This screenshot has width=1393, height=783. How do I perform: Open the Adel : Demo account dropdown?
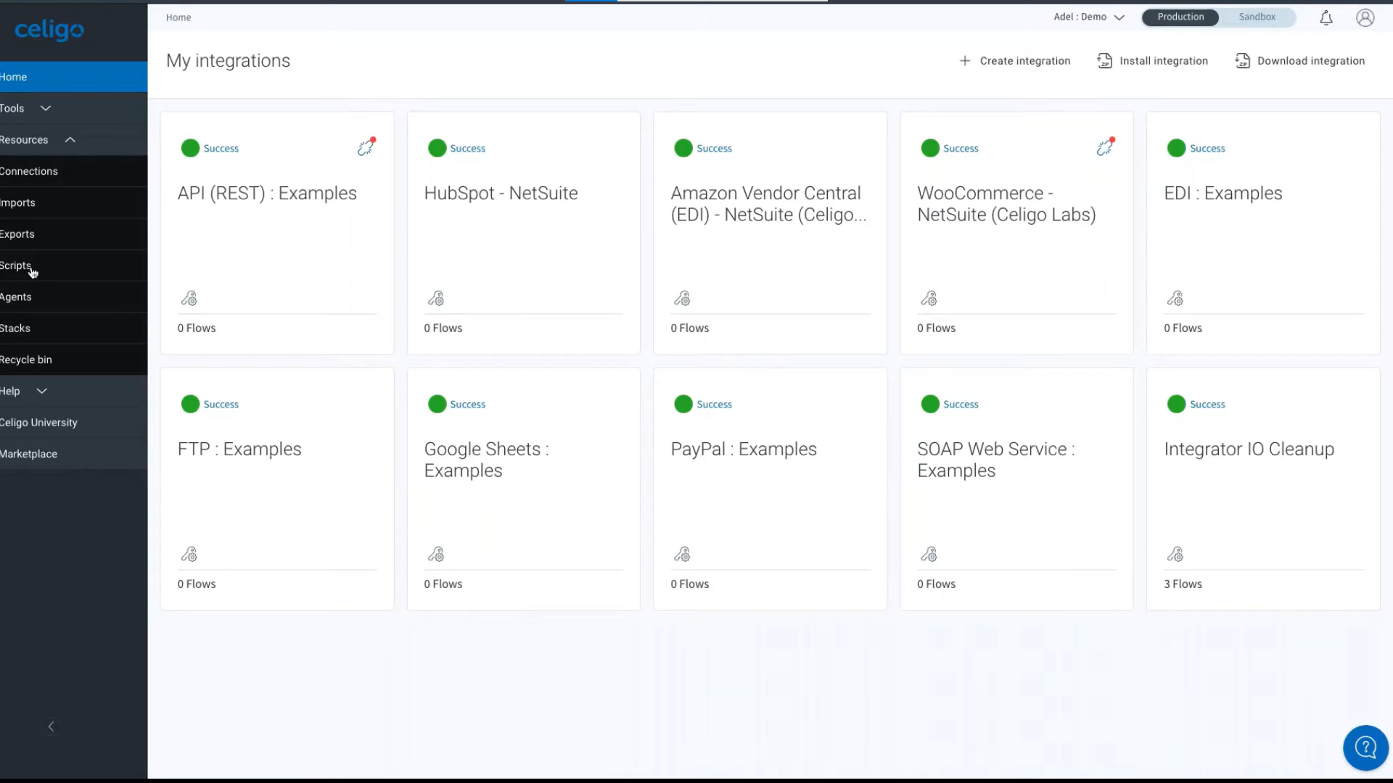point(1089,17)
